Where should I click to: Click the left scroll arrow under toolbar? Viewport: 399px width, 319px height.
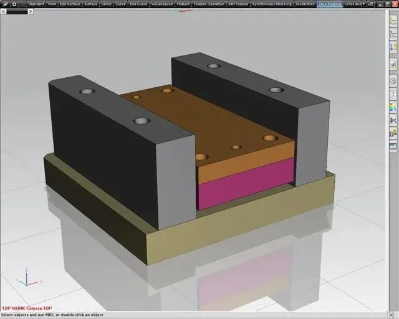coord(3,11)
